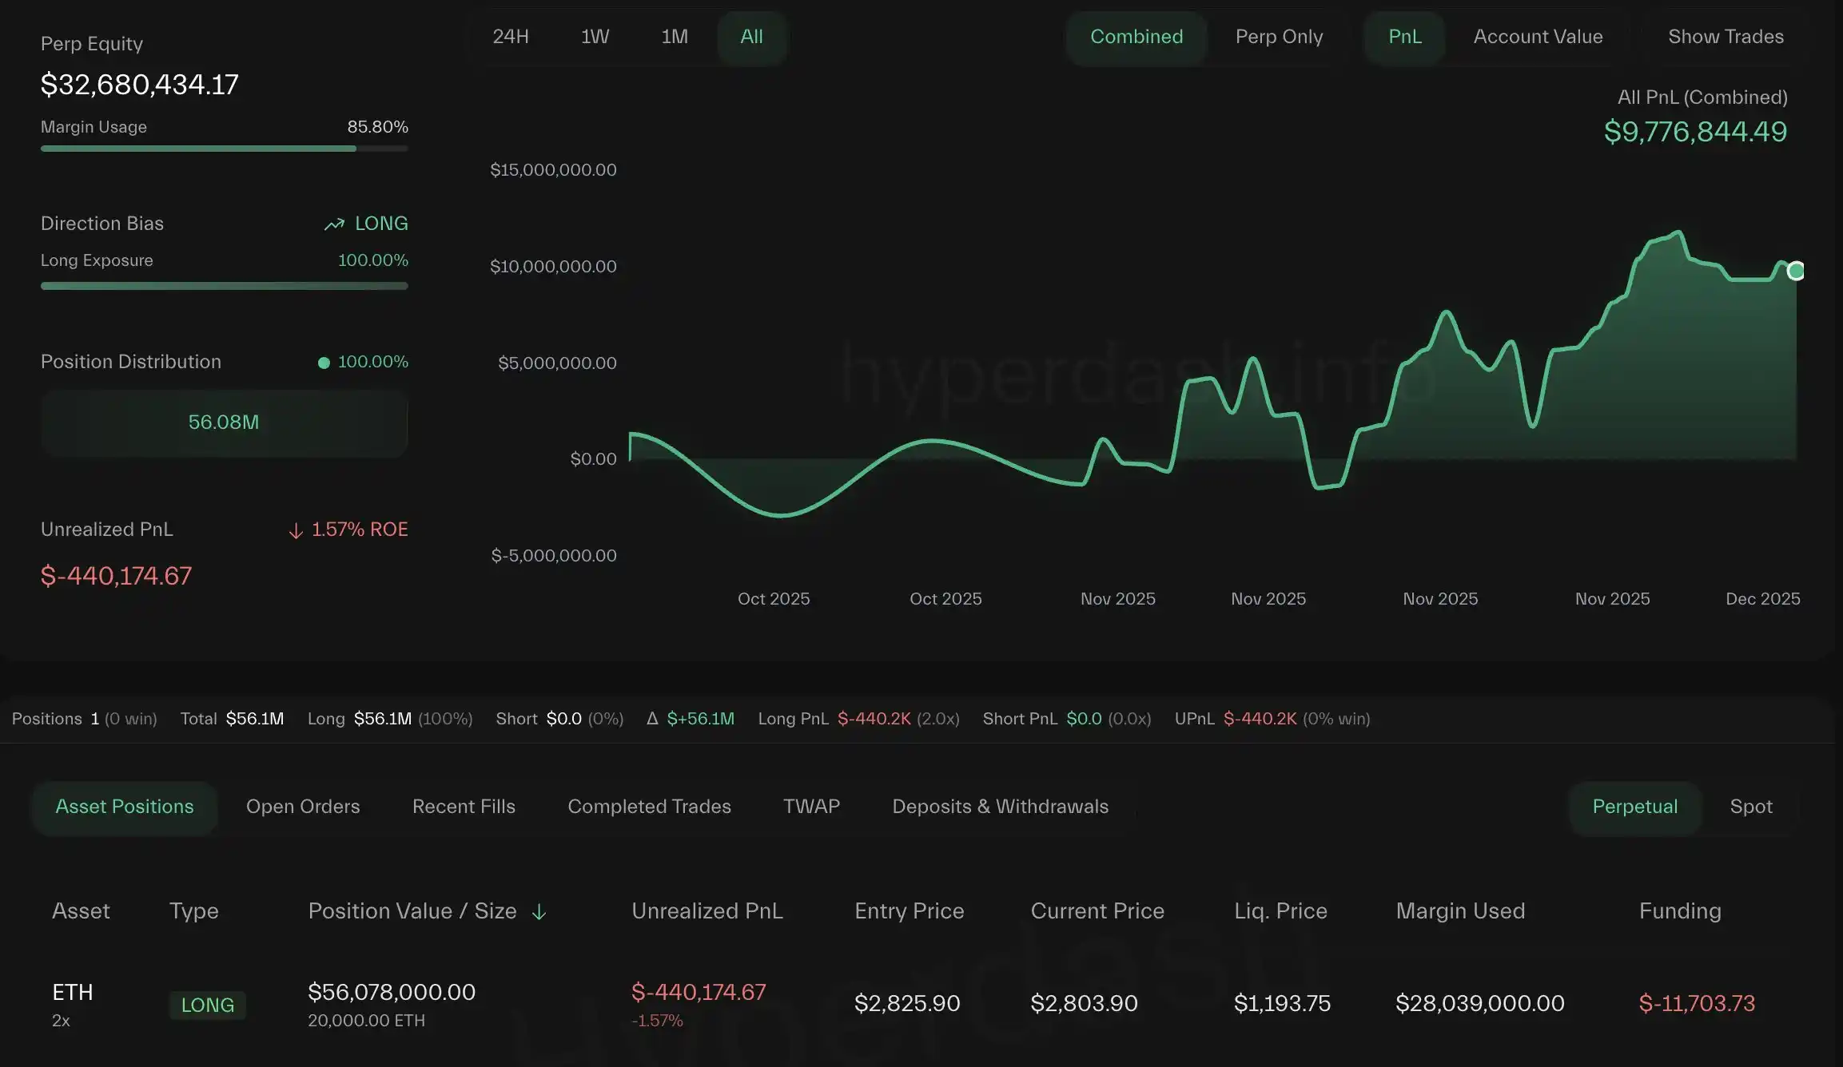View the Completed Trades tab
The image size is (1843, 1067).
point(648,807)
